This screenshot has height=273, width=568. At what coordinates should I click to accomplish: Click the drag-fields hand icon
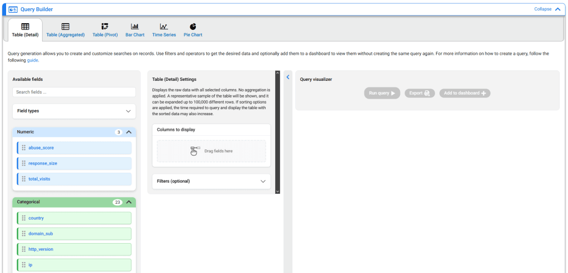(x=195, y=151)
